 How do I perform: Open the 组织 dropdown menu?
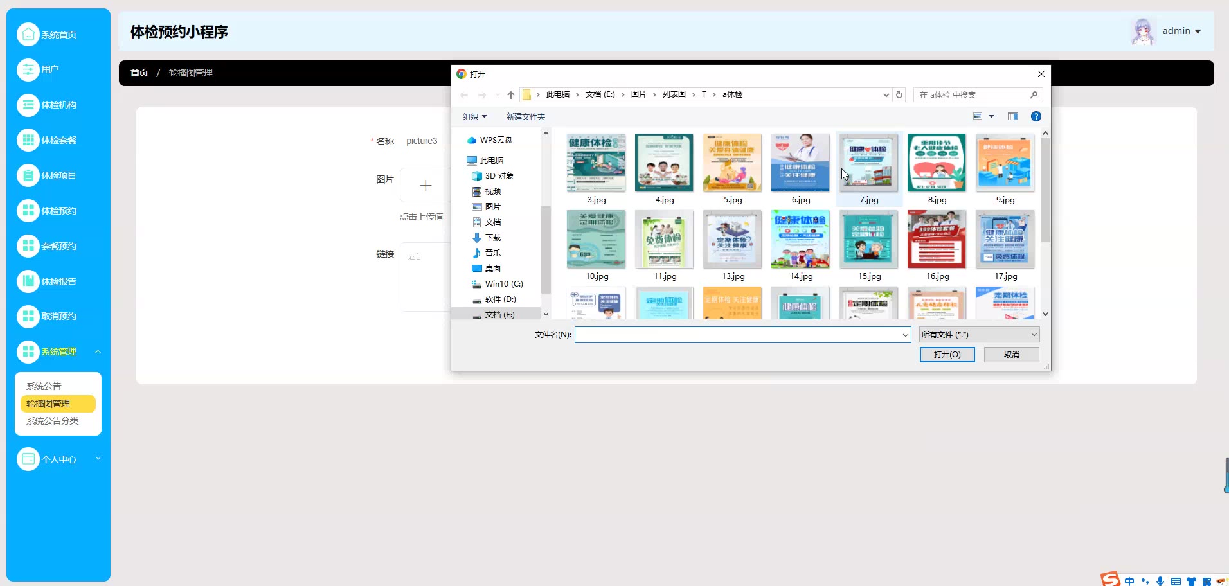(x=474, y=116)
